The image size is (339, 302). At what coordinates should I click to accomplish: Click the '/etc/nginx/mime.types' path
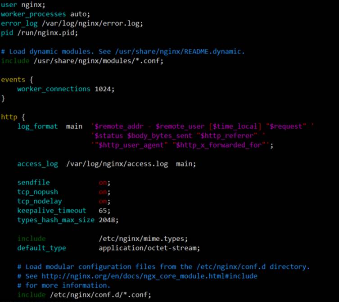point(141,239)
